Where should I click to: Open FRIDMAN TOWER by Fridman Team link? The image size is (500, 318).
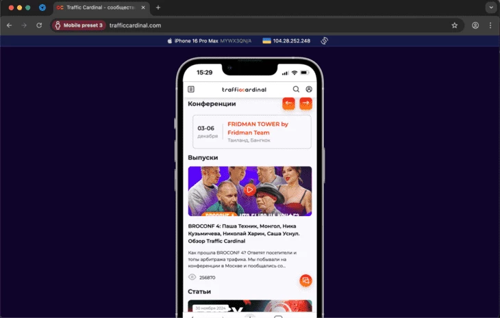click(258, 129)
